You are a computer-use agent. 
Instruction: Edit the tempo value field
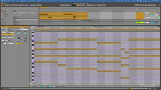tap(12, 5)
